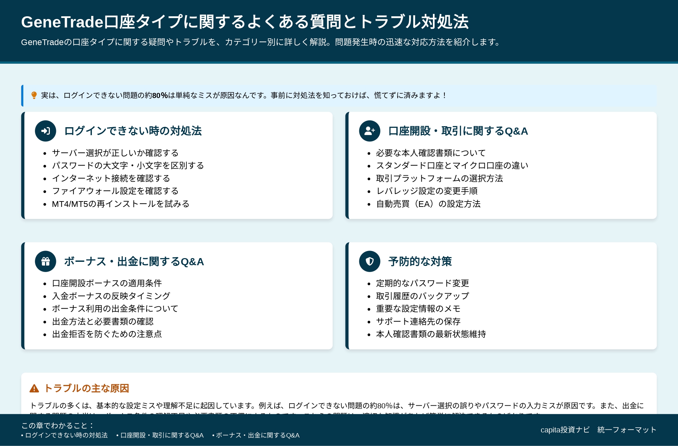678x446 pixels.
Task: Click footer label この章でわかること：
Action: [x=57, y=426]
